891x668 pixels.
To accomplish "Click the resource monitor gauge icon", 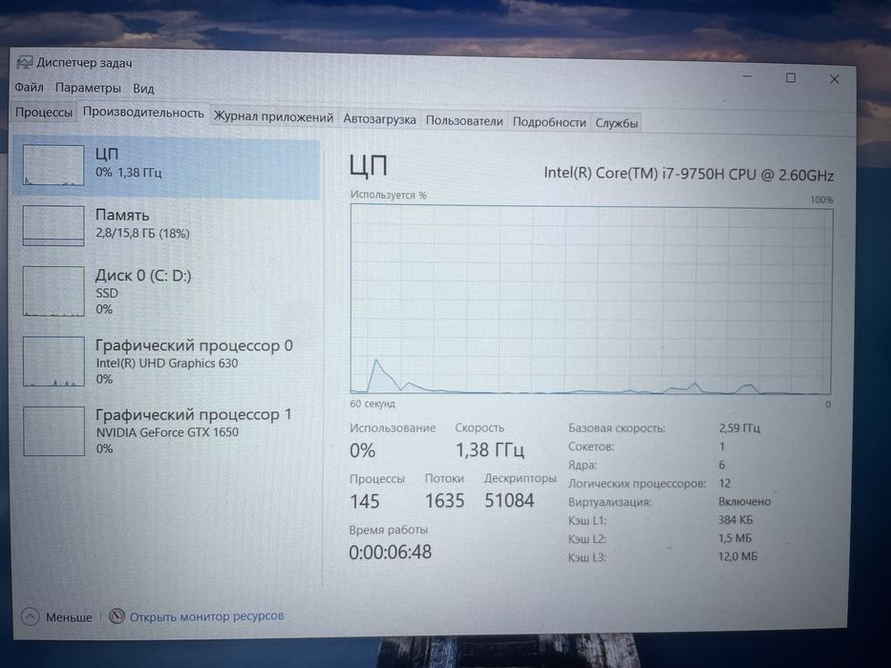I will 117,616.
